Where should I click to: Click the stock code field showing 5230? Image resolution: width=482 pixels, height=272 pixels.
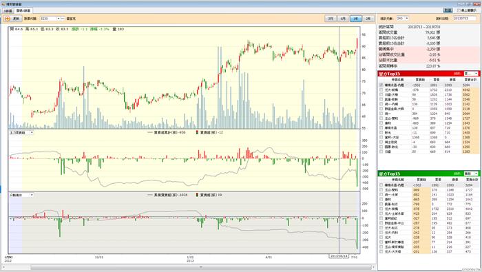tap(49, 19)
